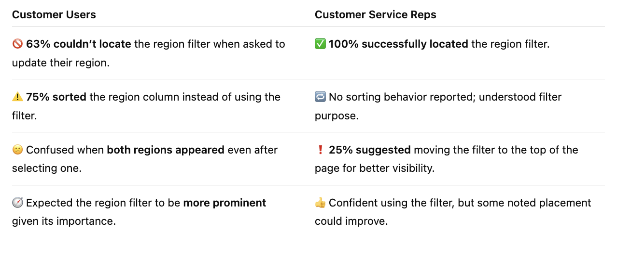617x258 pixels.
Task: Click the bold text "more prominent"
Action: 224,203
